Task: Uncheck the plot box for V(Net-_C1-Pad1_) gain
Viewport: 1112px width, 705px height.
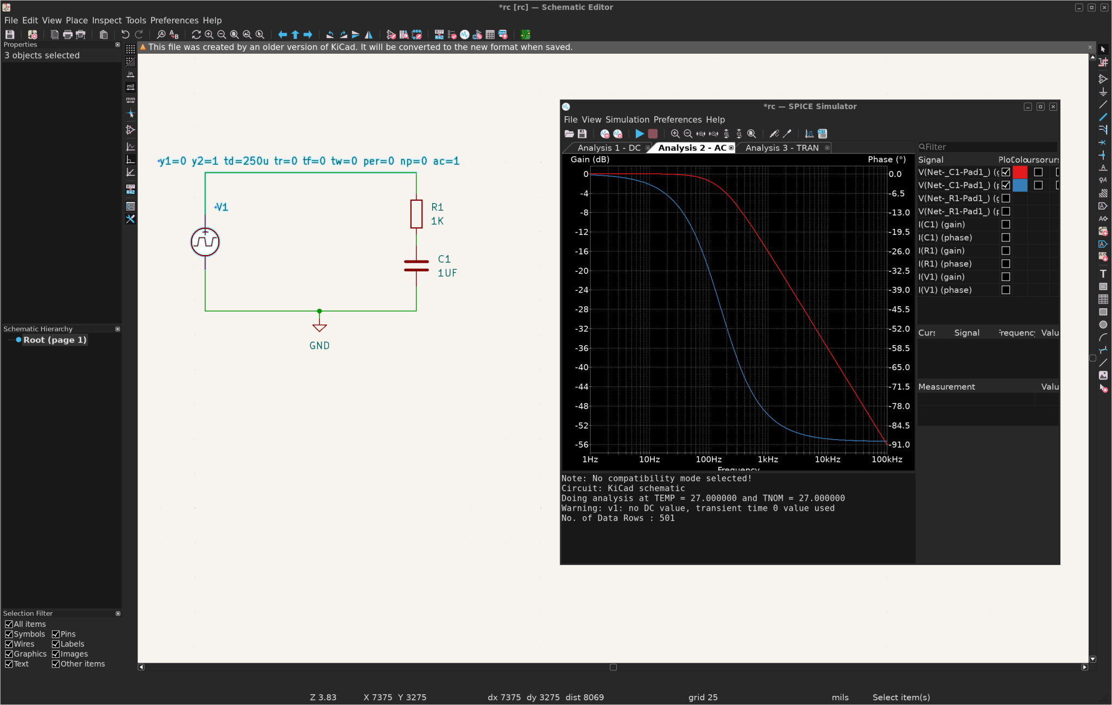Action: click(1006, 172)
